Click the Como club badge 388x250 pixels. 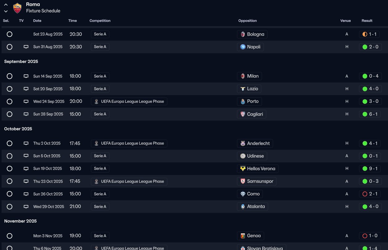point(243,194)
